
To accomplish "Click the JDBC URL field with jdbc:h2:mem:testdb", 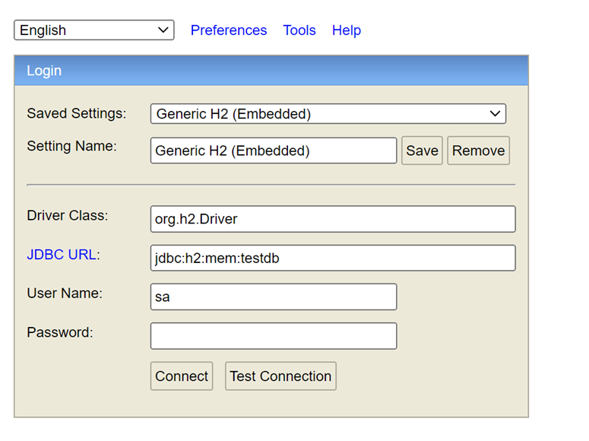I will tap(333, 258).
